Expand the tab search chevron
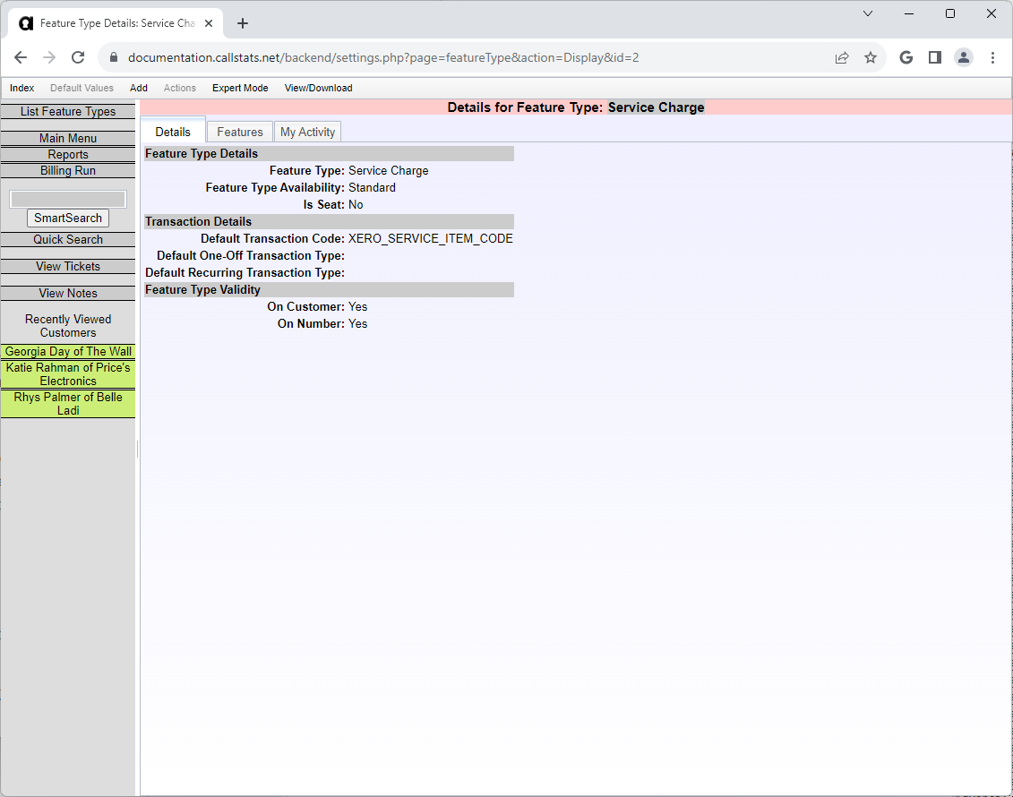 [867, 13]
